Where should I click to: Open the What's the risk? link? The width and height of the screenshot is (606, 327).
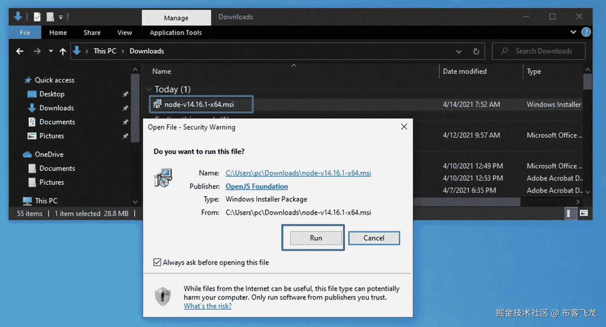(208, 306)
